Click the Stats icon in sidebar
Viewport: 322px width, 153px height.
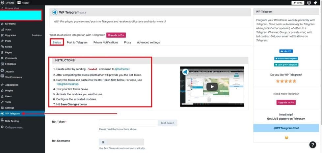click(2, 30)
